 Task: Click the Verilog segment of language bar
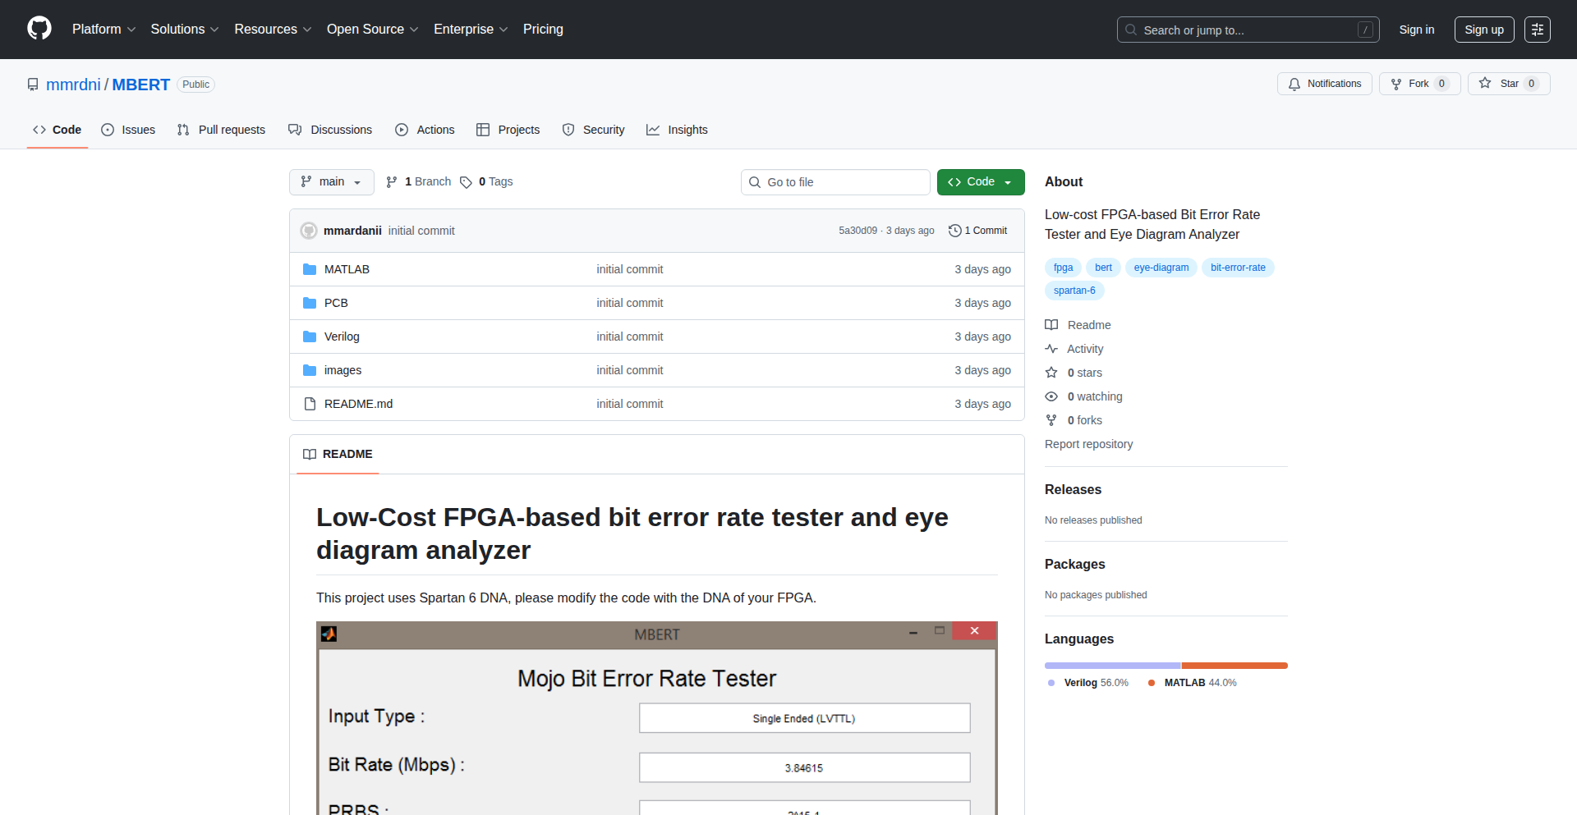1112,666
